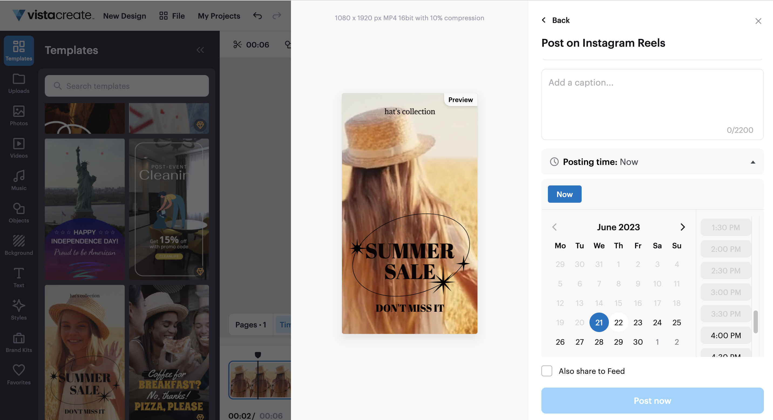Enable Also share to Feed checkbox
Image resolution: width=773 pixels, height=420 pixels.
pos(547,371)
